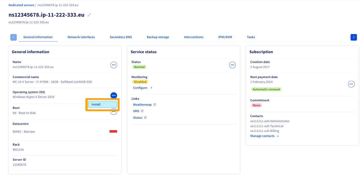Switch to the Network interfaces tab
This screenshot has height=176, width=362.
(x=81, y=37)
